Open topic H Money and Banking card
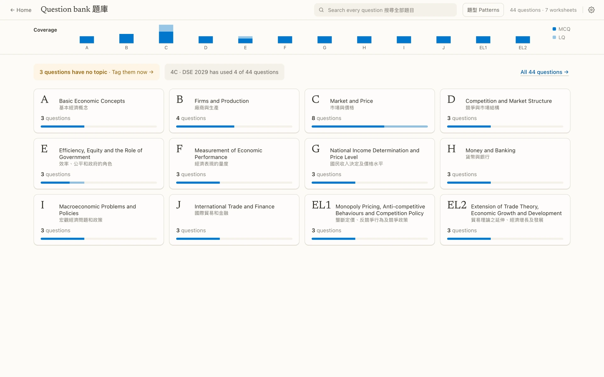This screenshot has height=377, width=604. (x=505, y=164)
